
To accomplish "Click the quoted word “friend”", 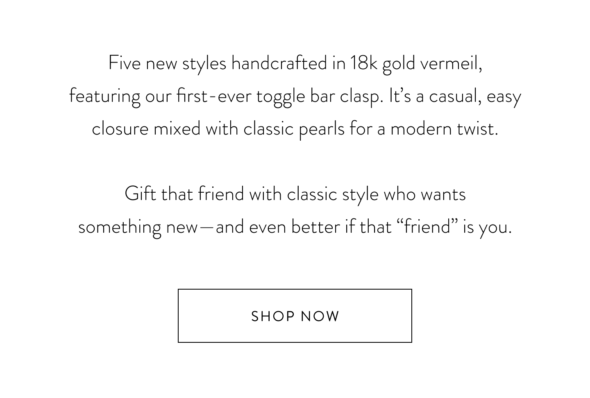I will [427, 227].
